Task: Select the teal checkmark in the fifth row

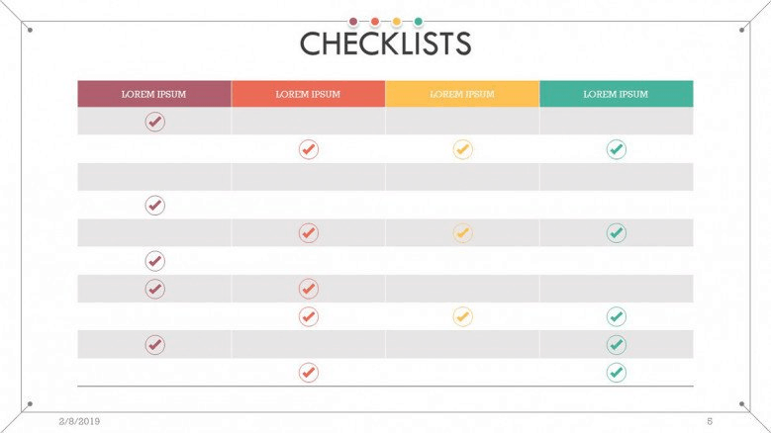Action: coord(617,232)
